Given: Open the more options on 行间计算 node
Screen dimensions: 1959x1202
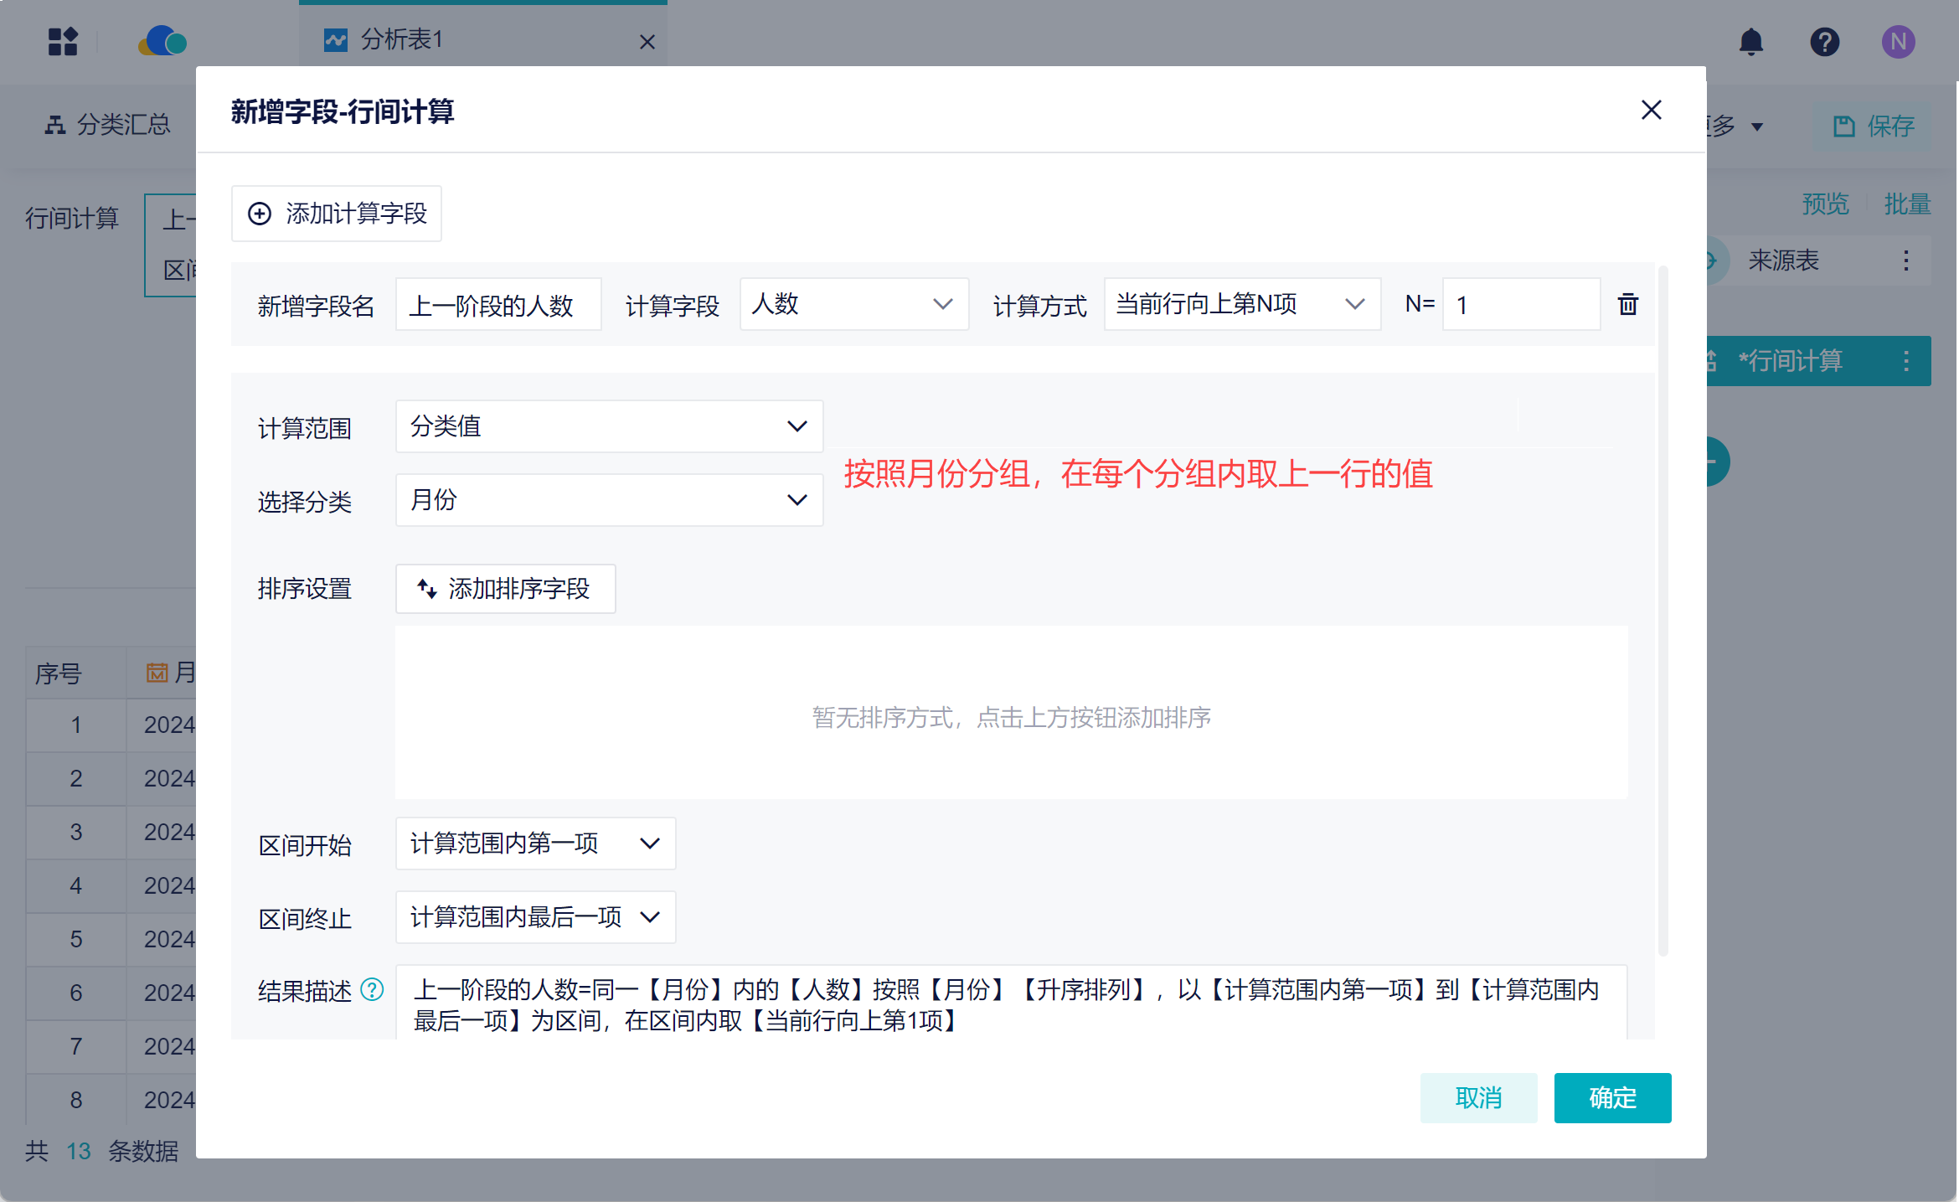Looking at the screenshot, I should click(1906, 361).
